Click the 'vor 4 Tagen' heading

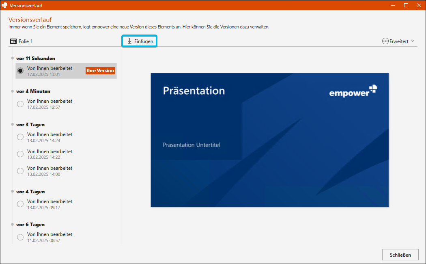30,192
